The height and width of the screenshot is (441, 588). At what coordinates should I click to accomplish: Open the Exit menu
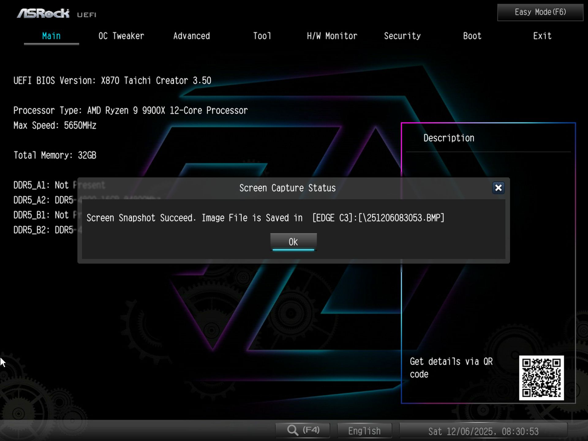[x=542, y=36]
